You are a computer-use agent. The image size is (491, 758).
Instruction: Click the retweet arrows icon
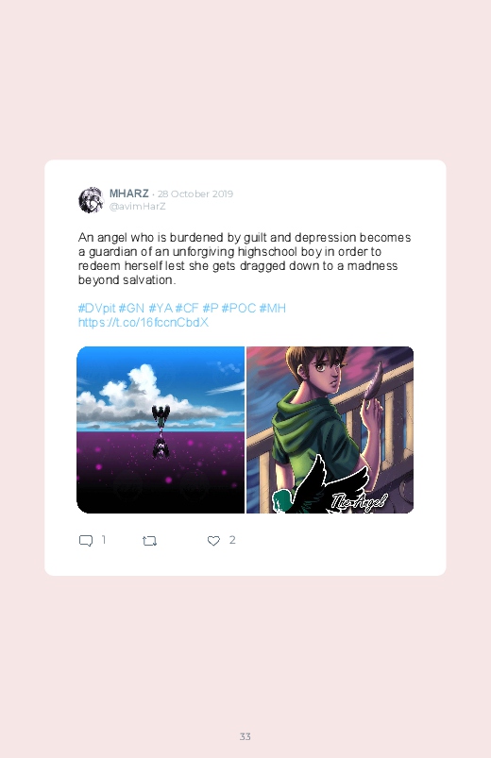[149, 541]
